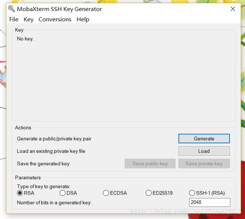Click 'Type of key to generate:' label

click(44, 186)
